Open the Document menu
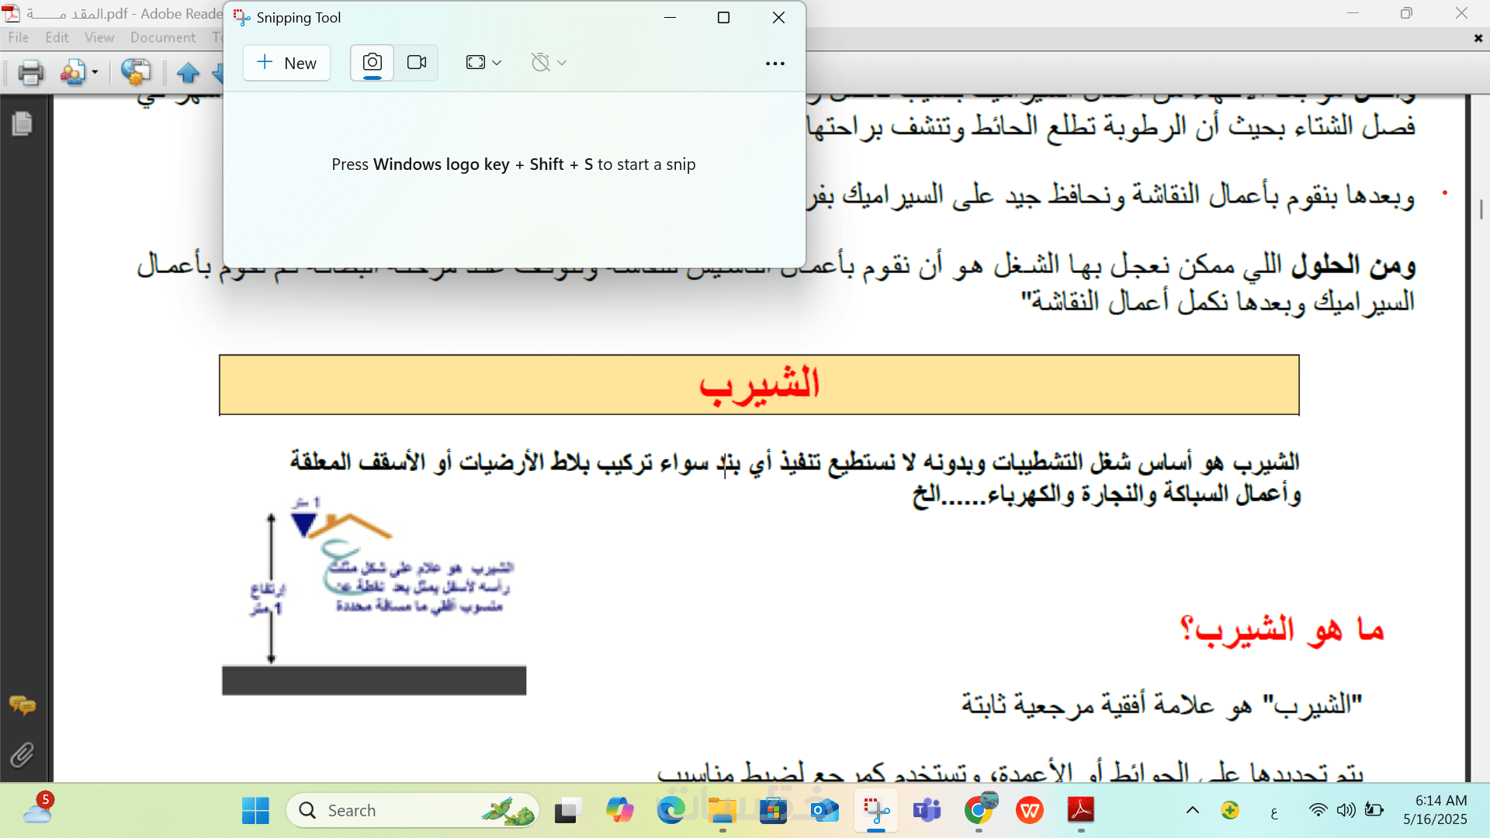The width and height of the screenshot is (1490, 838). point(162,37)
